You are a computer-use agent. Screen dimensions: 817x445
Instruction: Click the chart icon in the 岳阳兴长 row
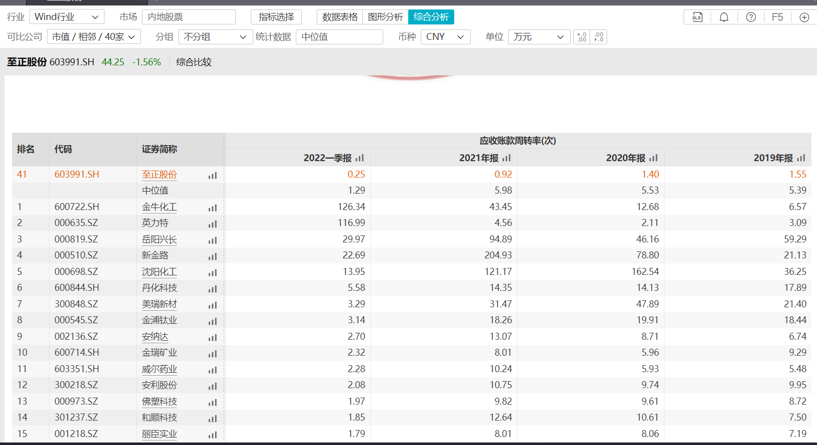coord(213,240)
